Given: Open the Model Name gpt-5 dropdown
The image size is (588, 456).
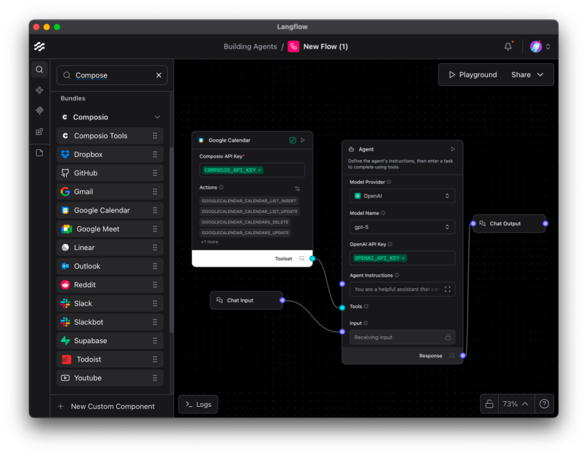Looking at the screenshot, I should tap(402, 227).
